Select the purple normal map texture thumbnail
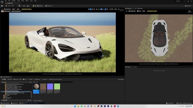Viewport: 193px width, 108px height. tap(50, 88)
